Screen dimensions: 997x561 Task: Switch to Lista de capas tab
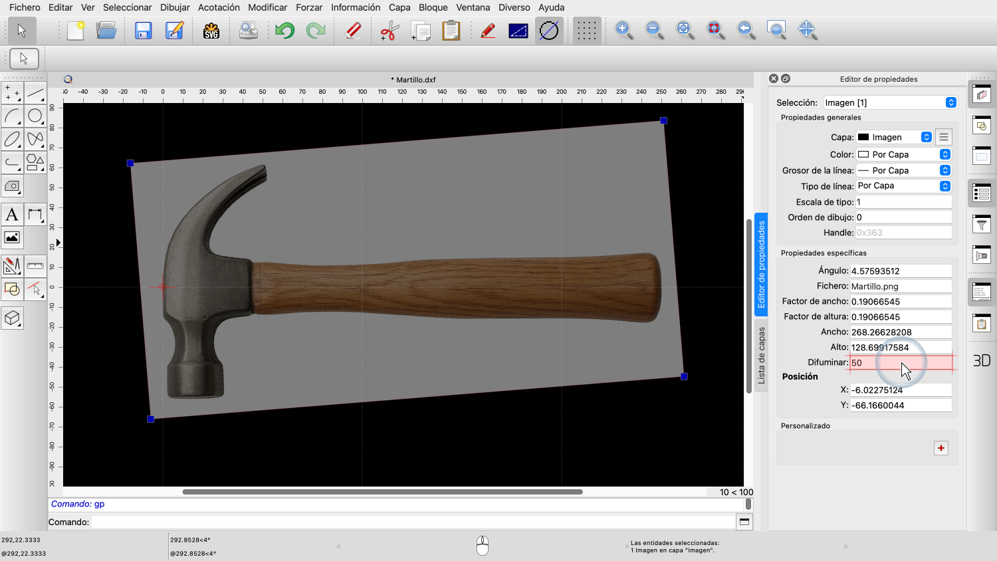tap(762, 356)
